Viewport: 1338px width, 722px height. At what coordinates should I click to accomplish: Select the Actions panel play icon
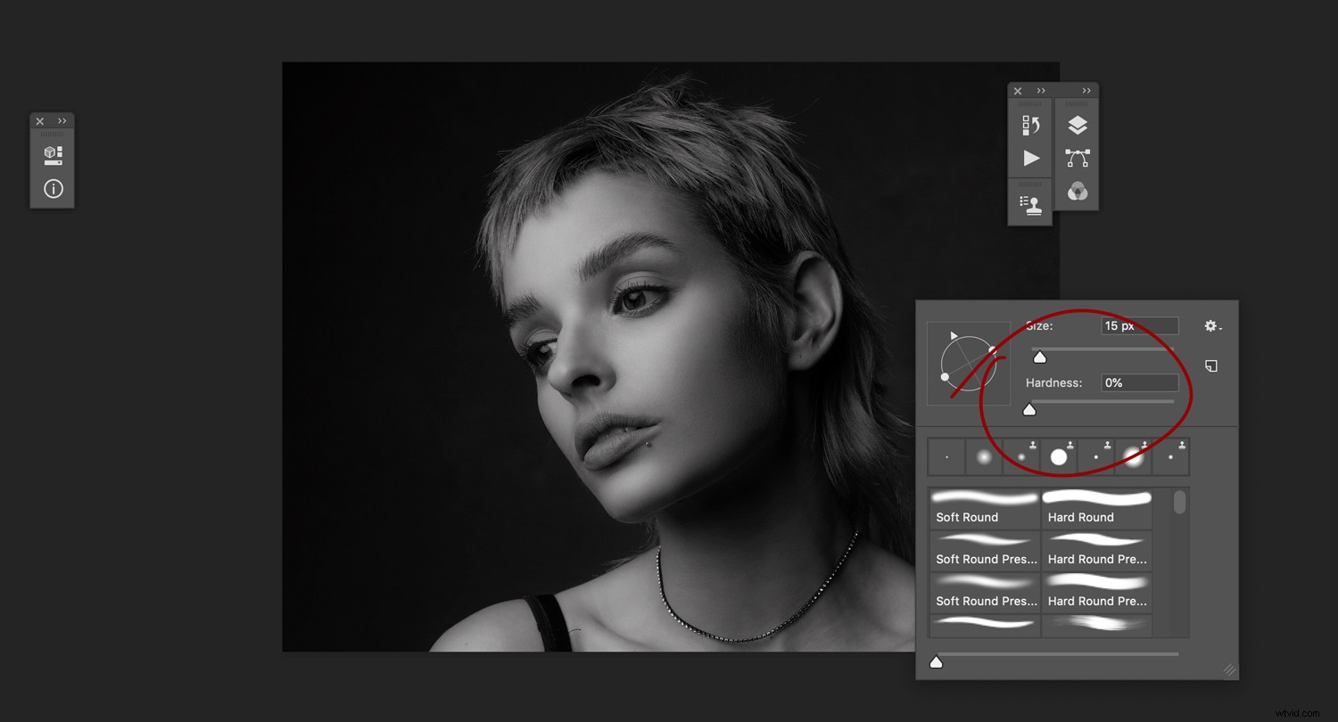click(x=1030, y=158)
